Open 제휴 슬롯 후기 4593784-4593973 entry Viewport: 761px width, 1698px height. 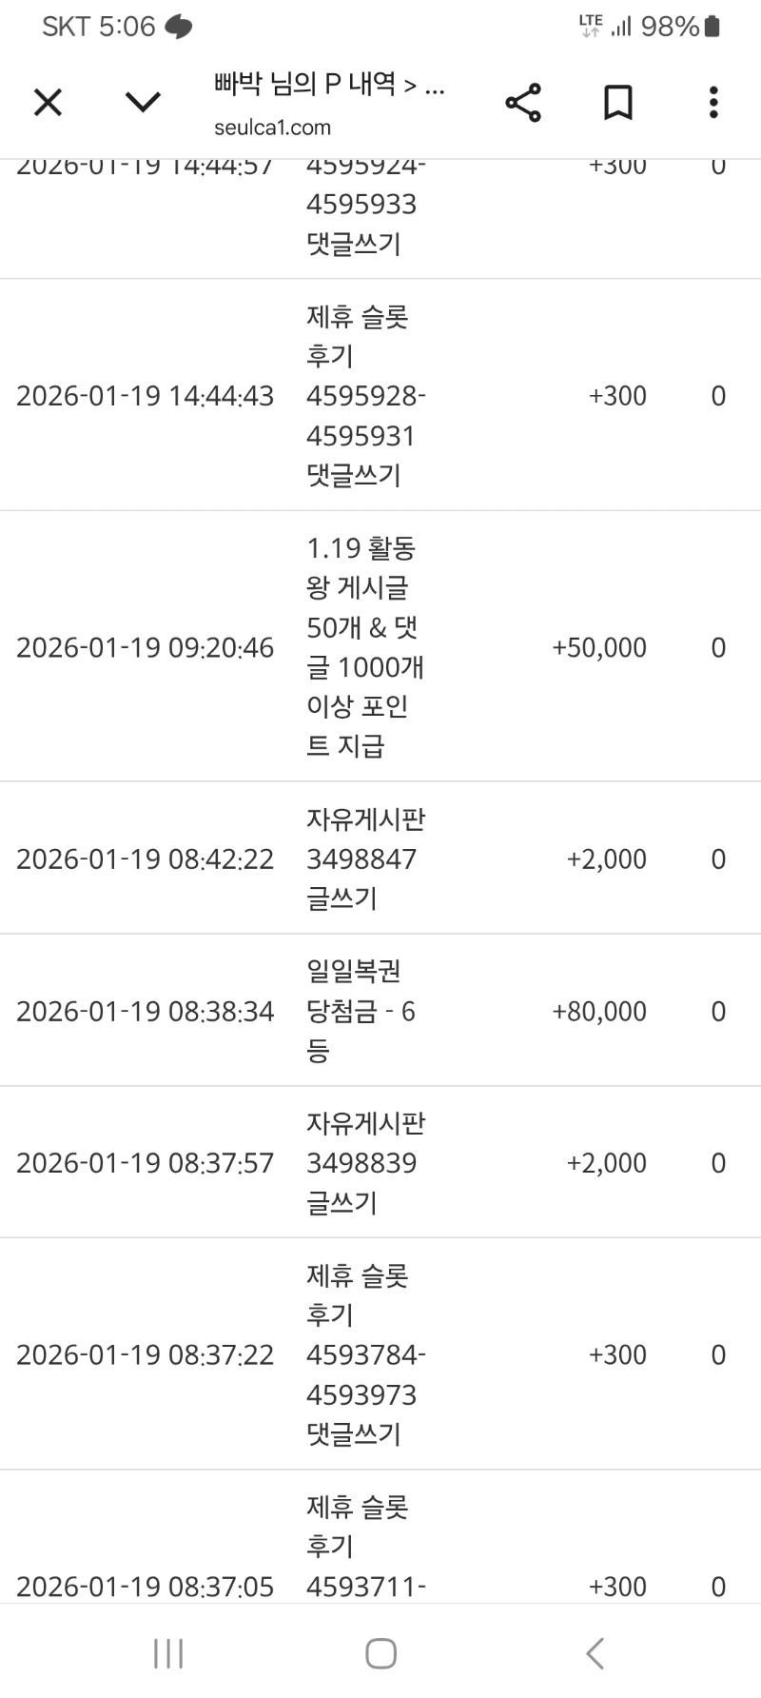(x=364, y=1354)
